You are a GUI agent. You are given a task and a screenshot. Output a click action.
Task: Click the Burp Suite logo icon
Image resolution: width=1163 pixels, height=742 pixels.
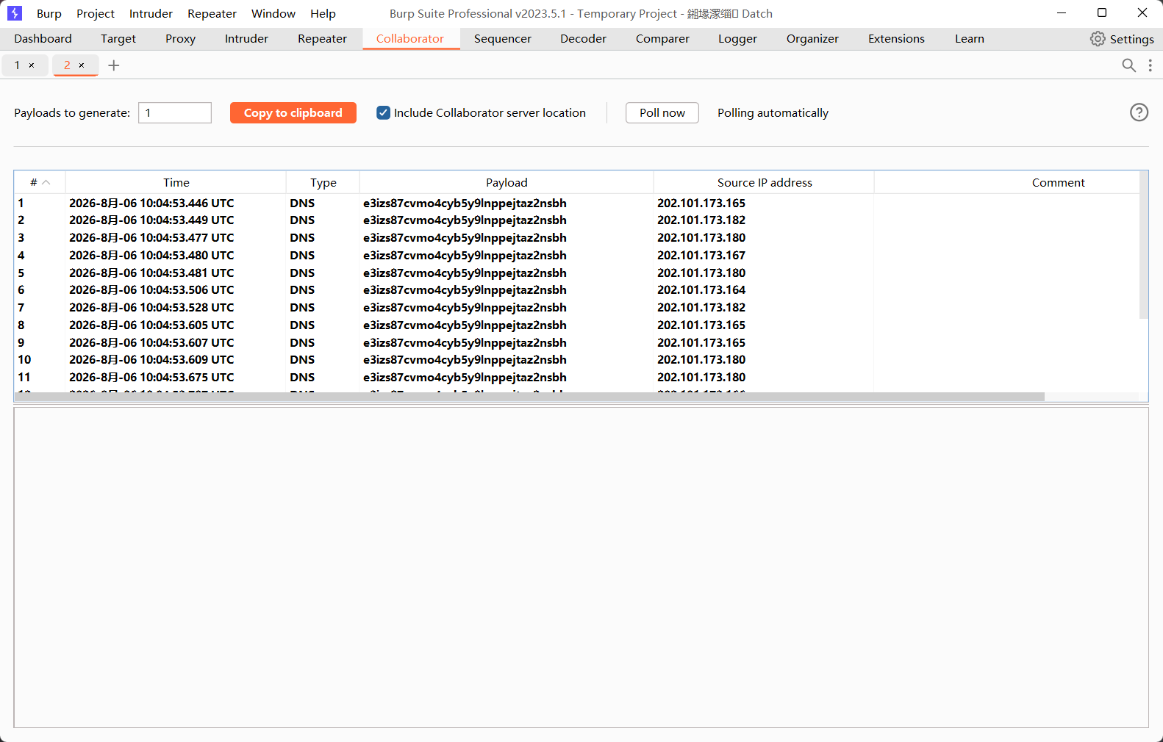click(15, 13)
